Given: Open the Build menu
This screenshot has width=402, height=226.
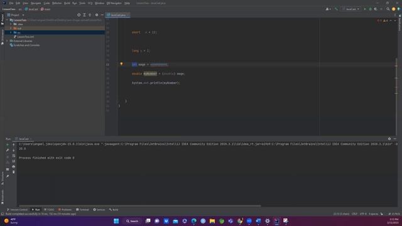Looking at the screenshot, I should [x=67, y=3].
